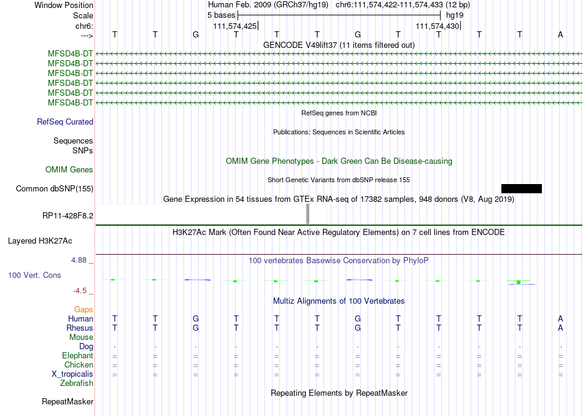Click the RefSeq genes from NCBI title
Image resolution: width=583 pixels, height=416 pixels.
point(339,113)
